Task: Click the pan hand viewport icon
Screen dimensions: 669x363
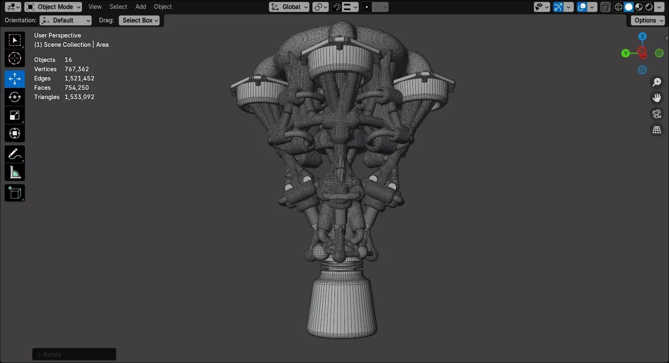Action: pos(657,98)
